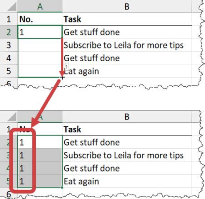This screenshot has width=205, height=199.
Task: Click empty cell A4 in upper sheet
Action: click(x=40, y=58)
